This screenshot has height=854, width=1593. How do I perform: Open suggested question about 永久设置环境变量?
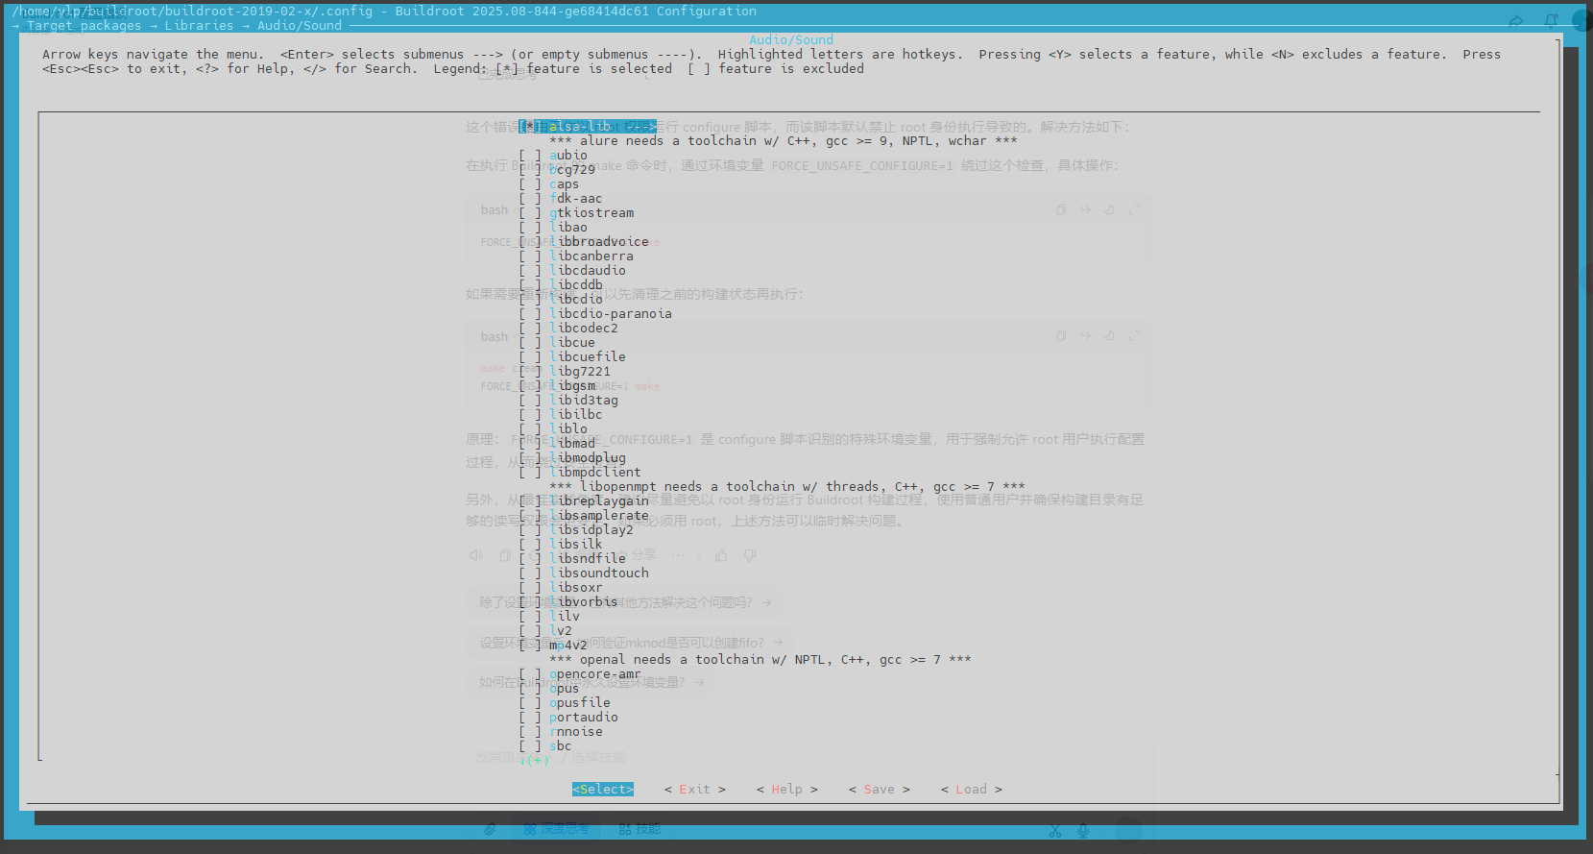[591, 682]
